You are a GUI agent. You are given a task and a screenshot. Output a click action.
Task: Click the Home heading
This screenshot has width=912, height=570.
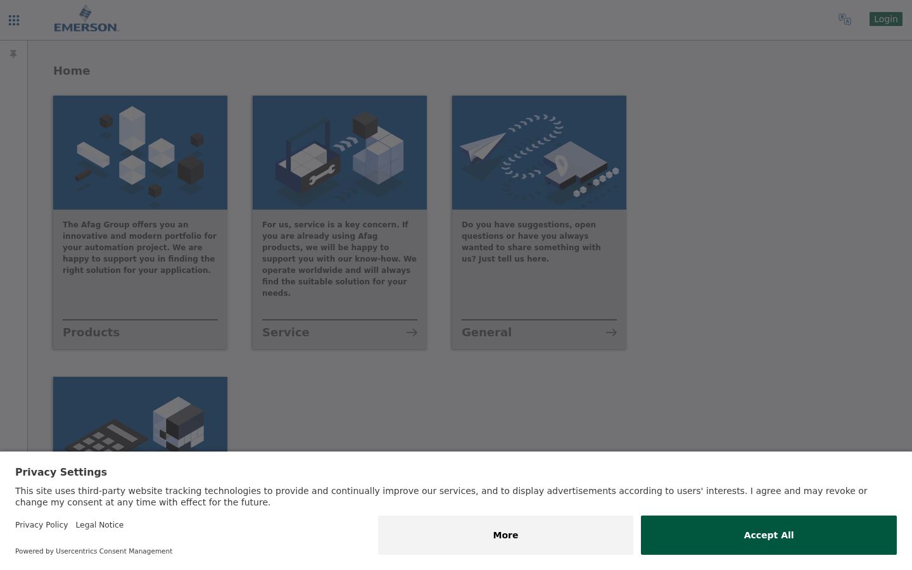click(x=72, y=71)
